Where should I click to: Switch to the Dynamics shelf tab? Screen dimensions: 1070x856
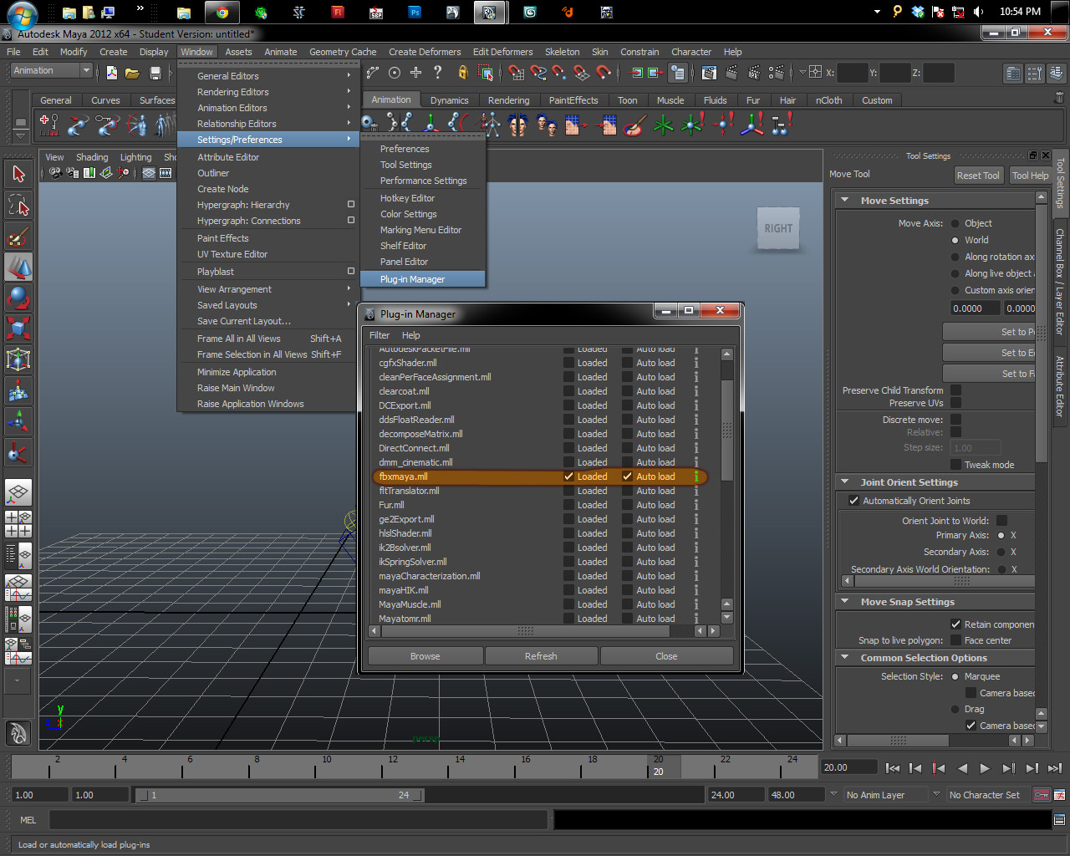[x=449, y=100]
